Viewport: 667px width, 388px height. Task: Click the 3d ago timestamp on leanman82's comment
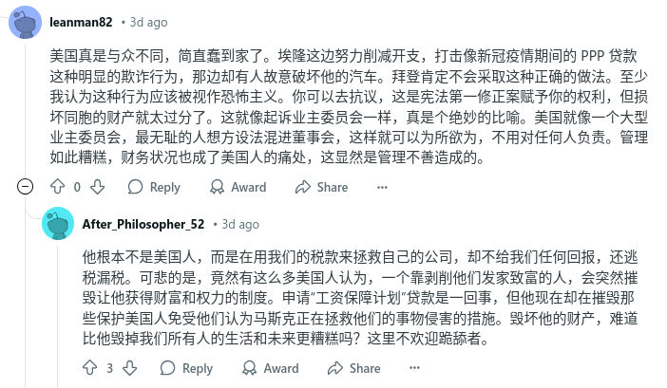click(x=148, y=22)
